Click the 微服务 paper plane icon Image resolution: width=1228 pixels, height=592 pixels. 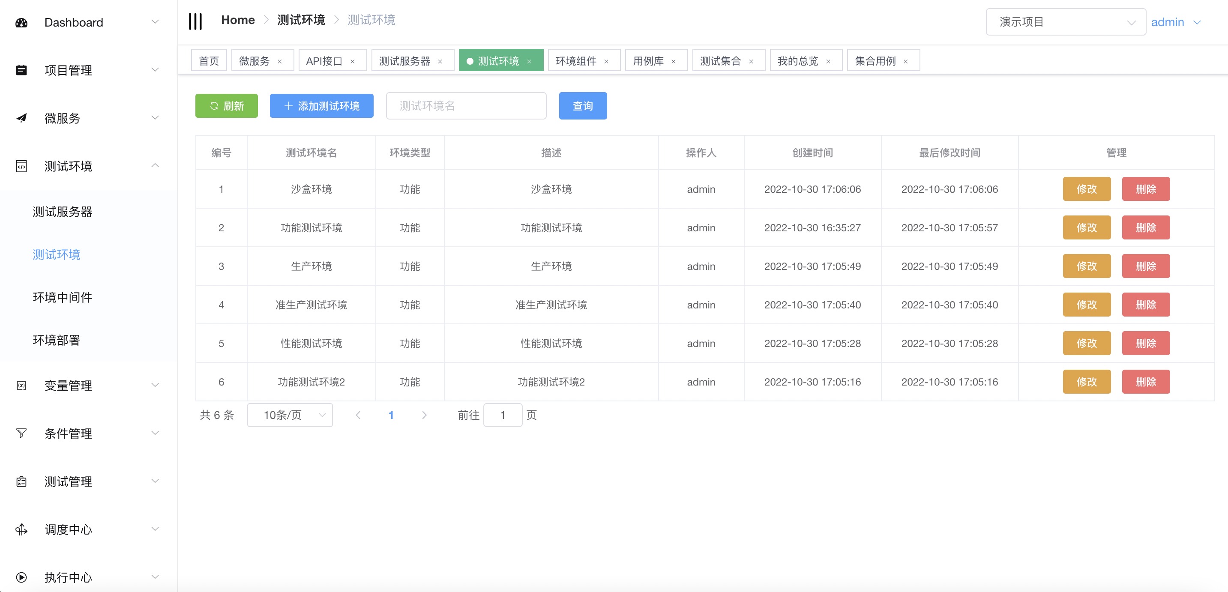(21, 118)
